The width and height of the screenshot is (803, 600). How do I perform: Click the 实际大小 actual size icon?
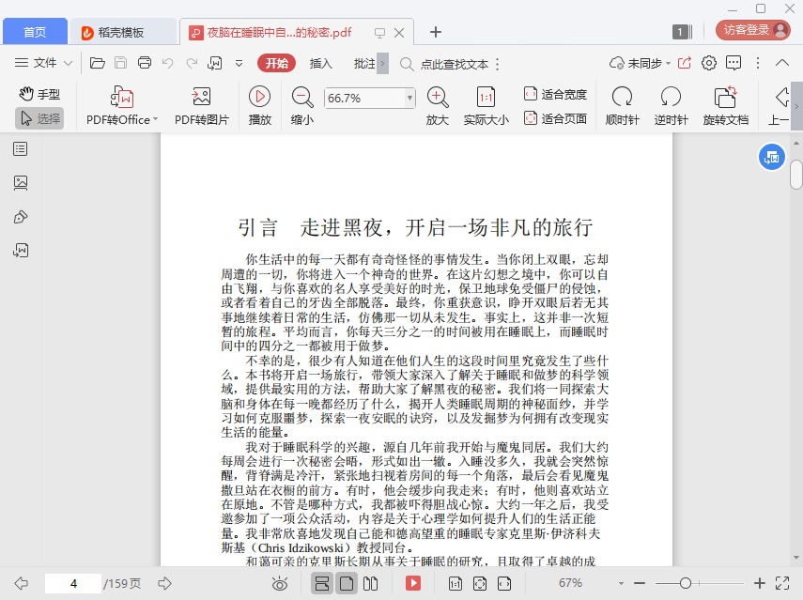point(486,97)
